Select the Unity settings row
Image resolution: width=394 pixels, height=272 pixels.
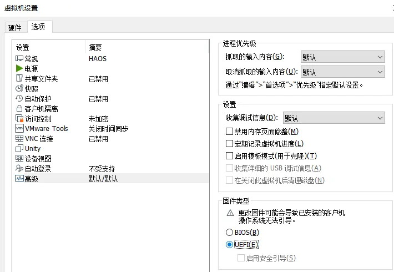coord(110,149)
